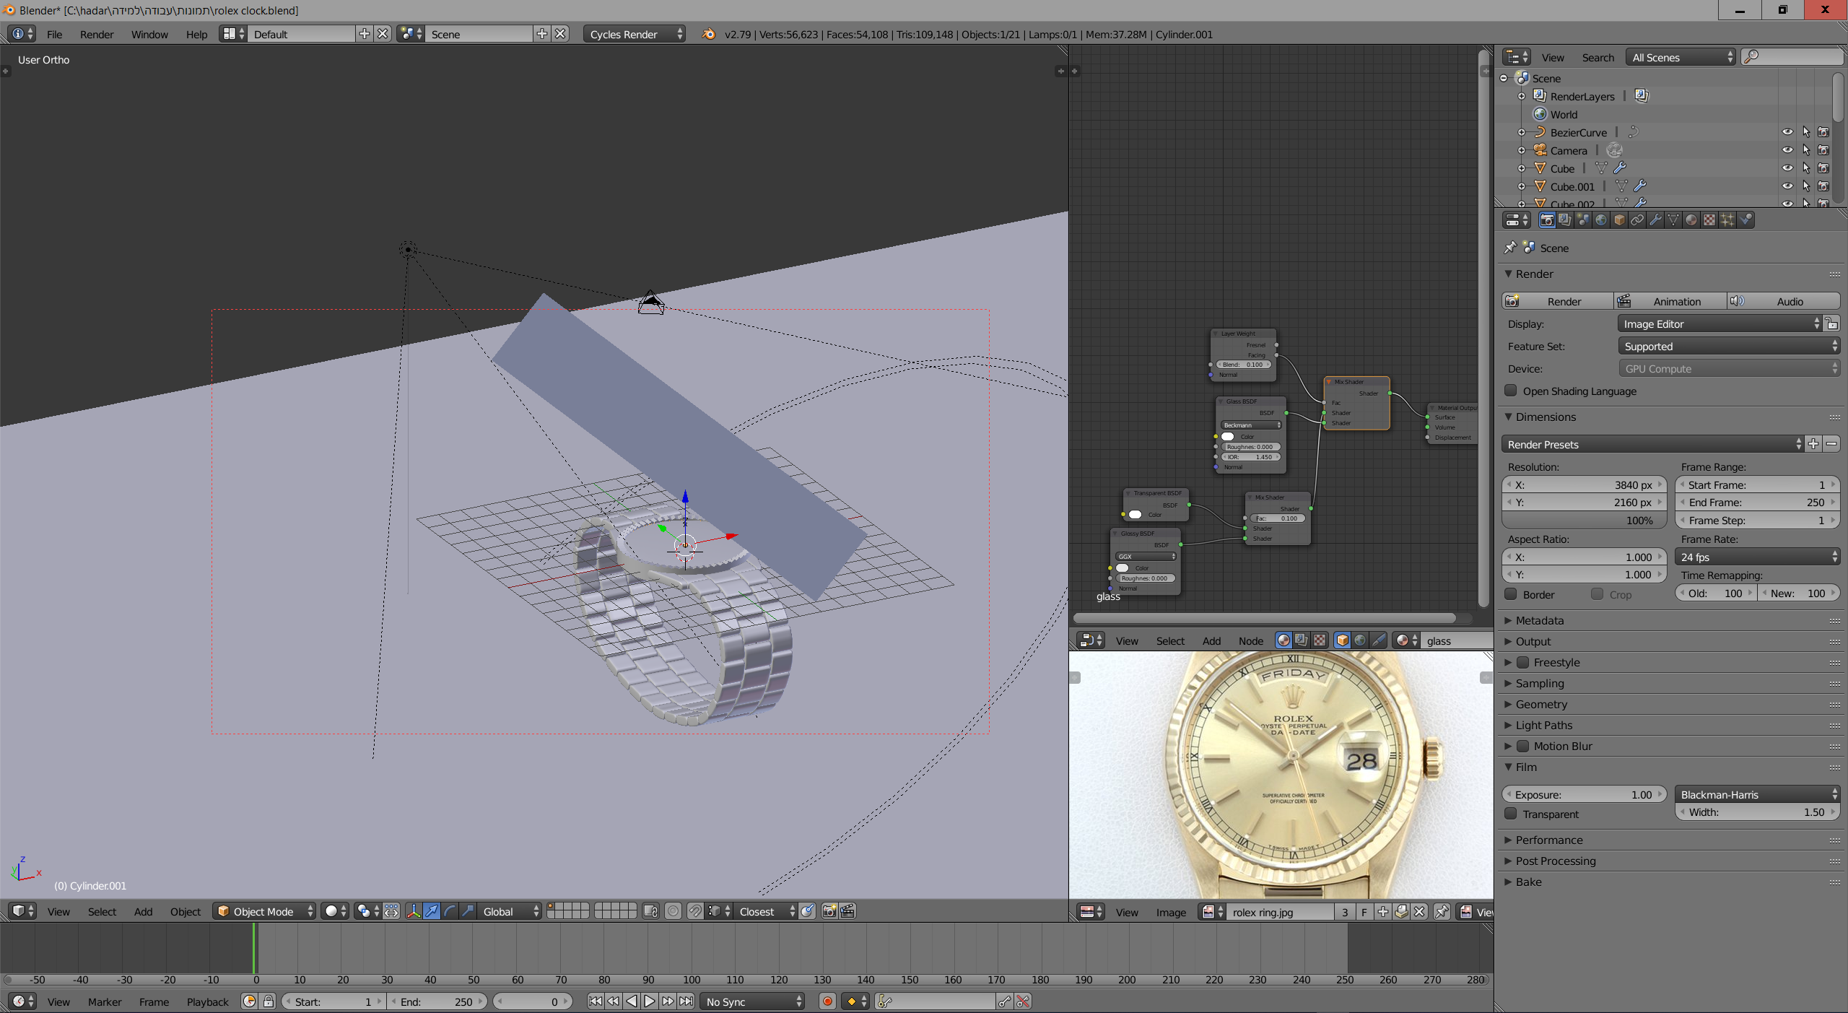1848x1013 pixels.
Task: Open the Object Constraints tab (chain link icon)
Action: tap(1637, 220)
